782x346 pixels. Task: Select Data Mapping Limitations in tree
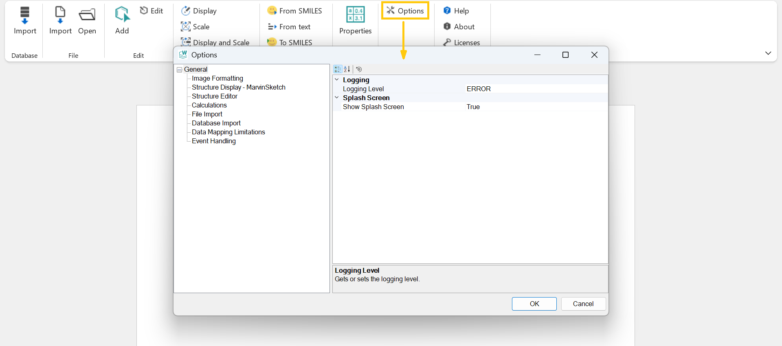228,132
